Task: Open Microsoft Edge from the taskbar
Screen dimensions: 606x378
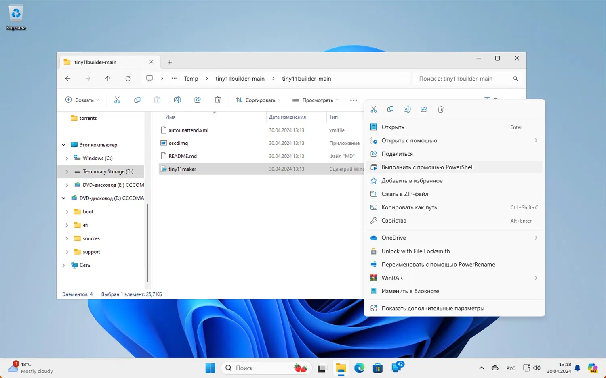Action: click(x=359, y=368)
